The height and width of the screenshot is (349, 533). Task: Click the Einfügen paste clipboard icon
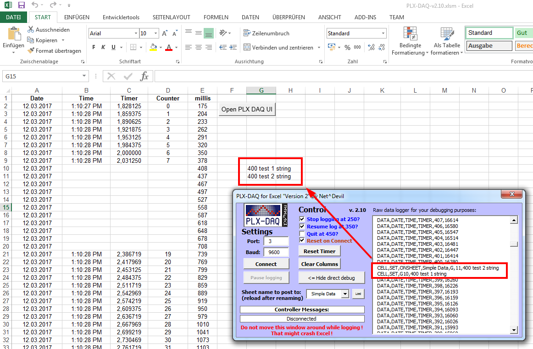[14, 34]
